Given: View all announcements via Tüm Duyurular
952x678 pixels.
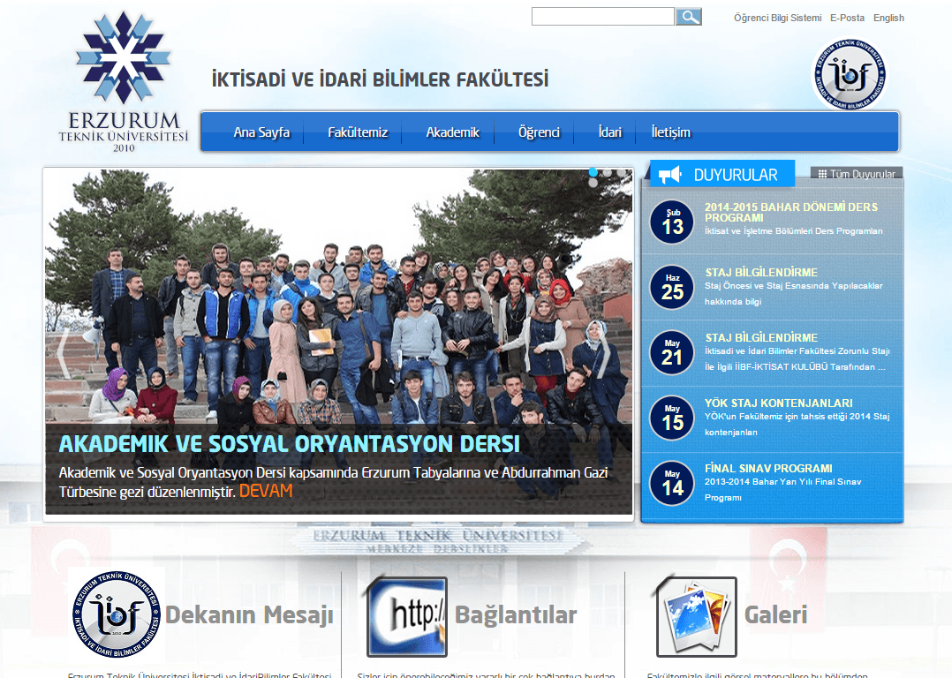Looking at the screenshot, I should coord(863,174).
